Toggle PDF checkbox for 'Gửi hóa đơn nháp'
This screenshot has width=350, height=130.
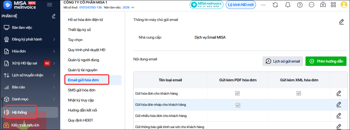point(238,105)
